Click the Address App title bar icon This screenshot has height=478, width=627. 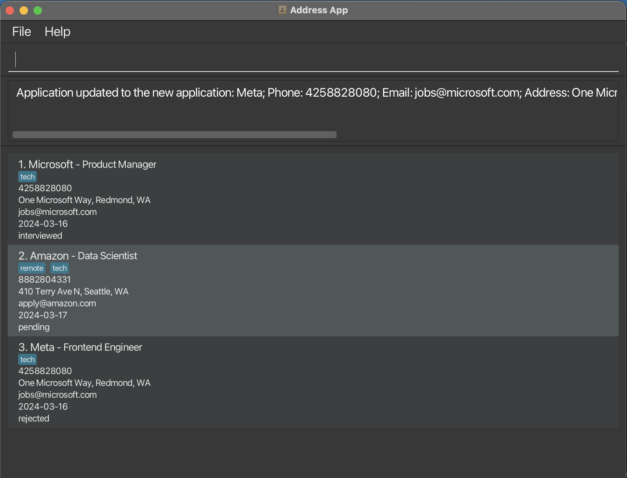[282, 10]
